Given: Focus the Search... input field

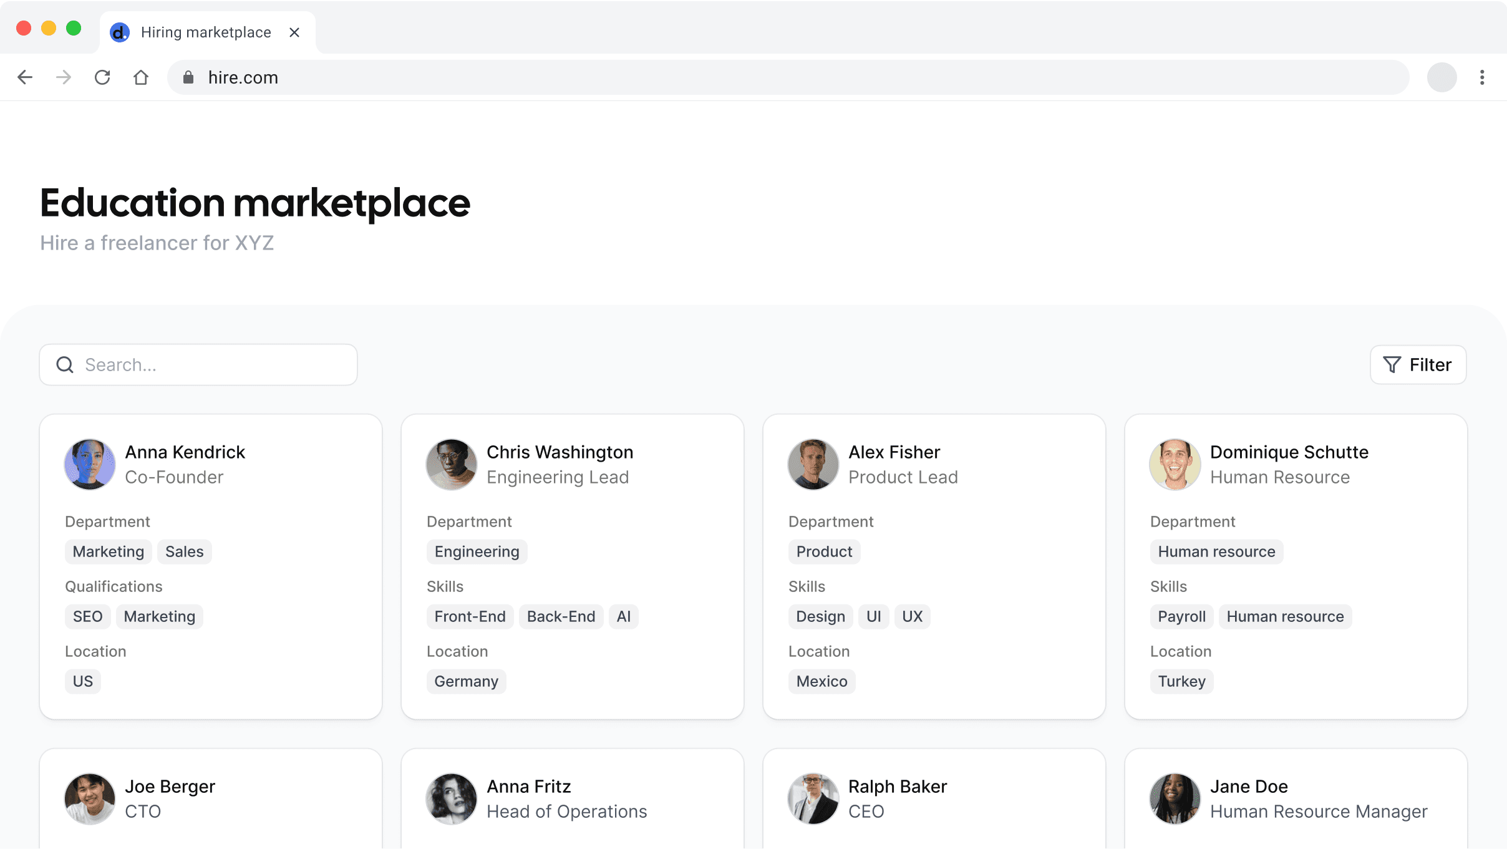Looking at the screenshot, I should coord(212,365).
